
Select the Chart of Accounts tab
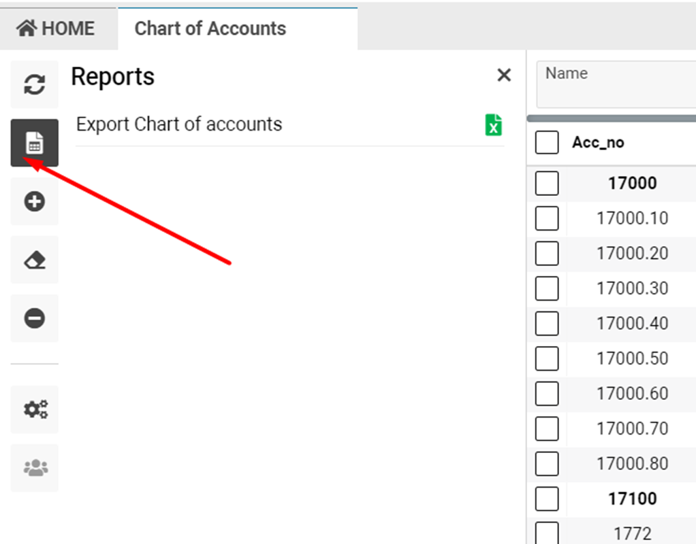coord(210,29)
